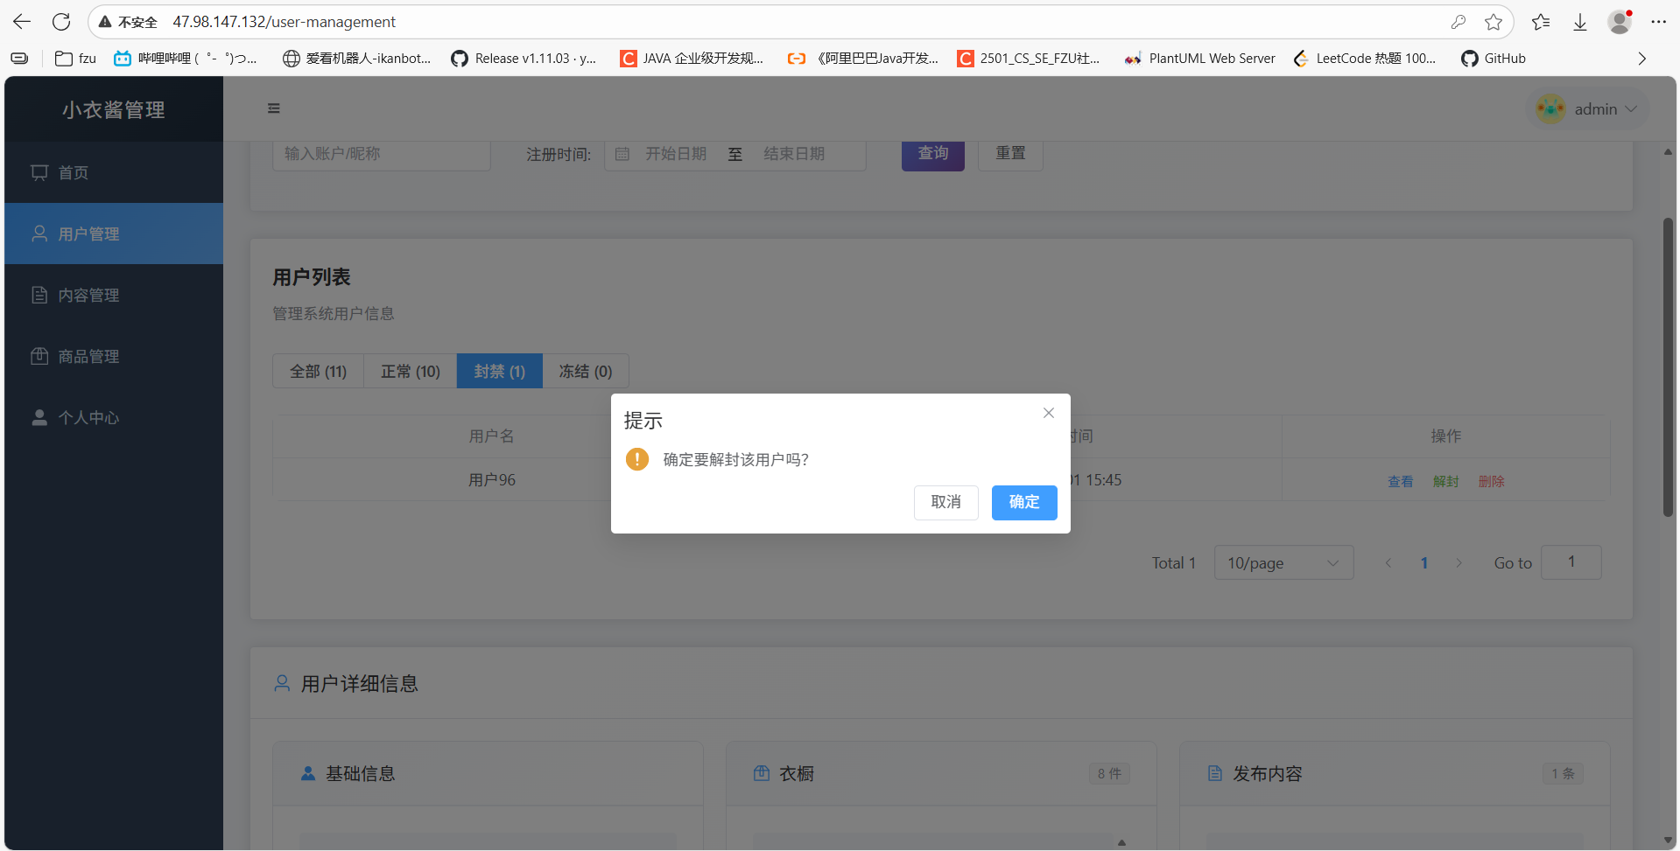1680x851 pixels.
Task: Click the next page arrow
Action: (1459, 562)
